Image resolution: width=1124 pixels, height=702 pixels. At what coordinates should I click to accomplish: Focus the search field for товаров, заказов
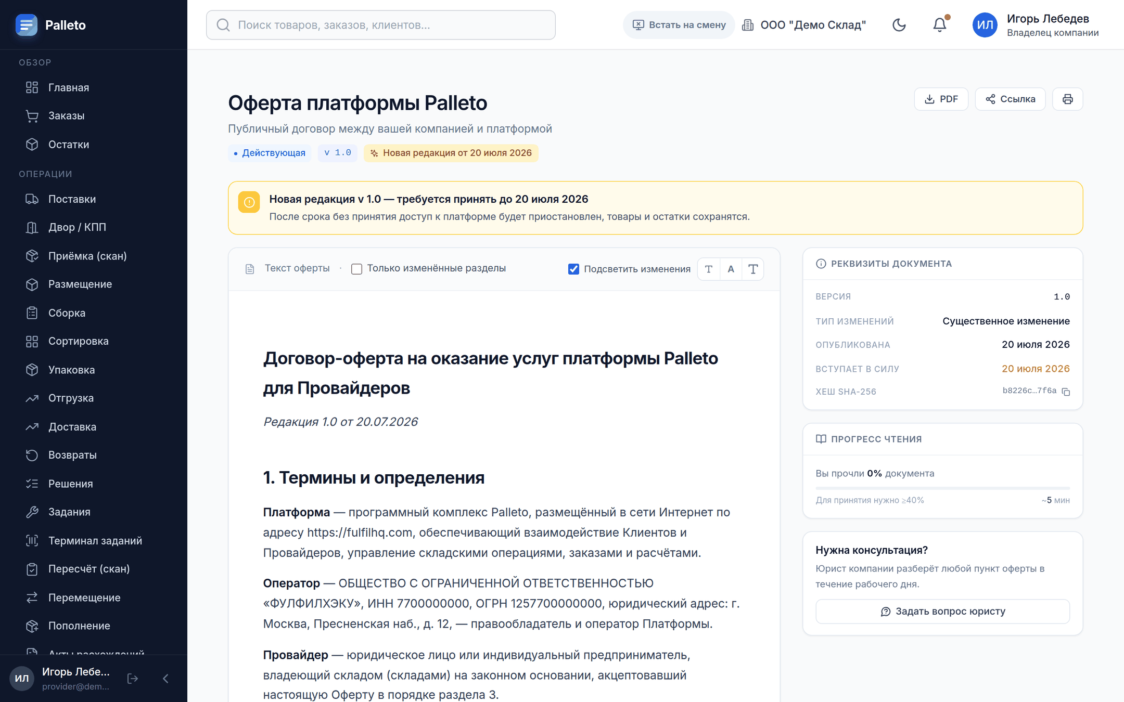pos(381,25)
